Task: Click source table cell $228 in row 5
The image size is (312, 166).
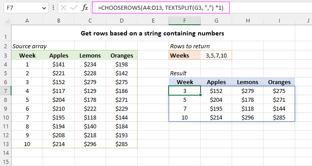Action: click(x=90, y=73)
